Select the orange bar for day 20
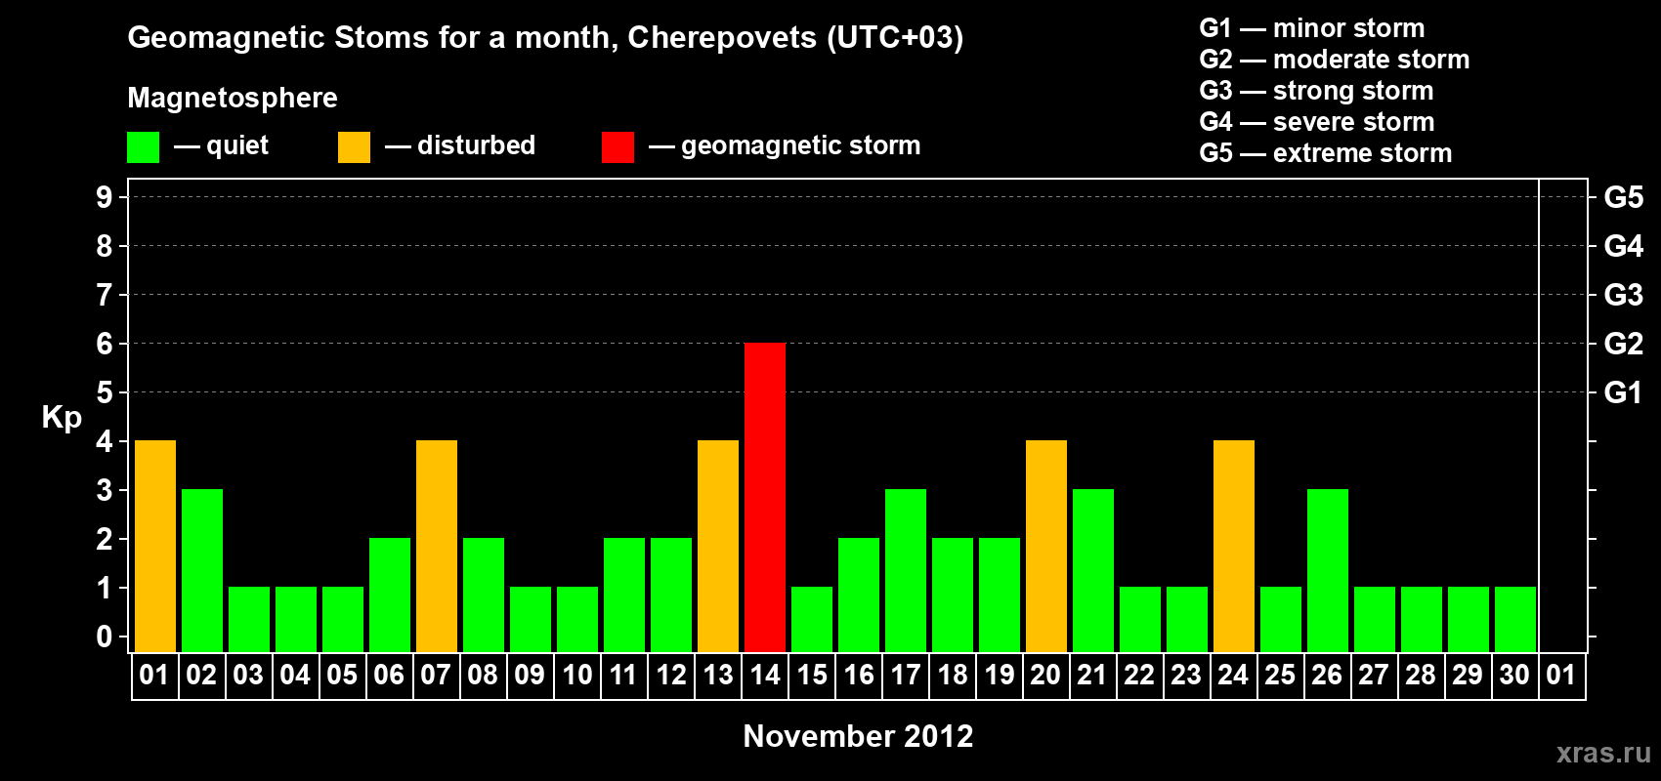 pyautogui.click(x=1046, y=546)
